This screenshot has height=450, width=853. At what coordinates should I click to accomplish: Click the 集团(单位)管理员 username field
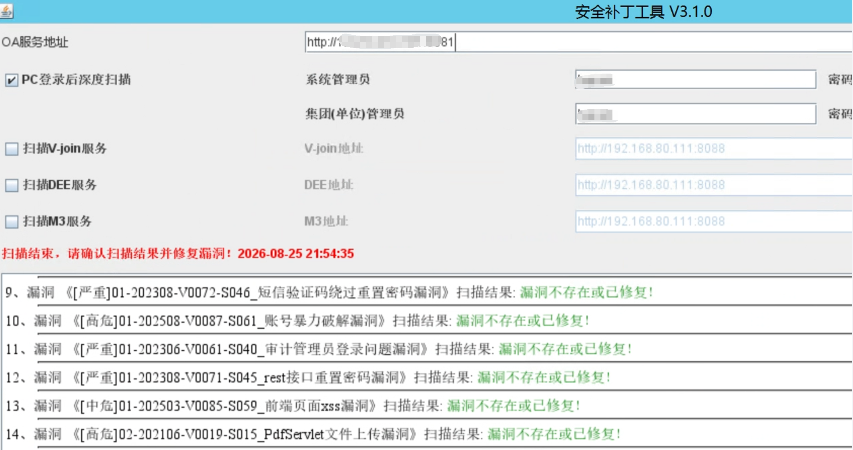pos(696,114)
